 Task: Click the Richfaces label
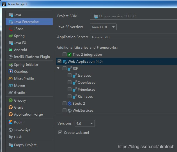pos(85,97)
